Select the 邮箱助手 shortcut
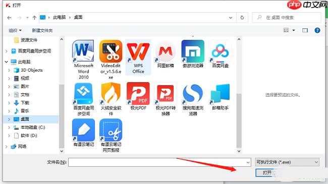 (220, 96)
